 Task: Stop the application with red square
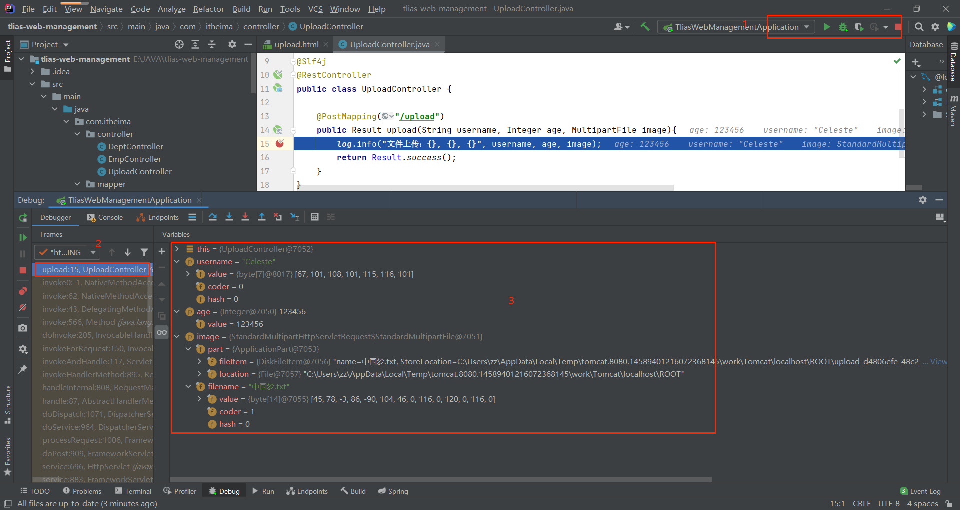898,27
